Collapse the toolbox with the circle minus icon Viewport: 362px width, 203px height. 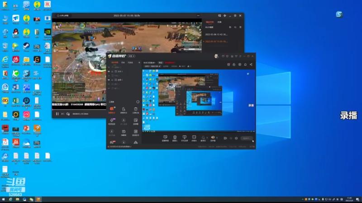(x=138, y=102)
